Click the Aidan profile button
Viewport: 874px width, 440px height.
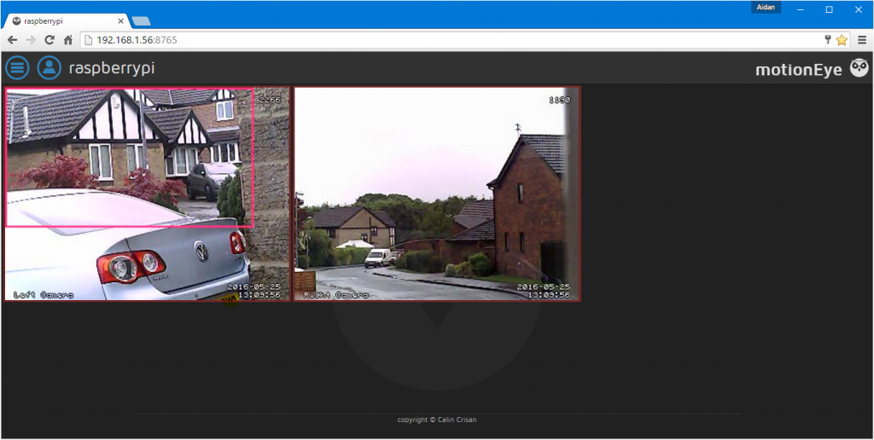pos(766,8)
